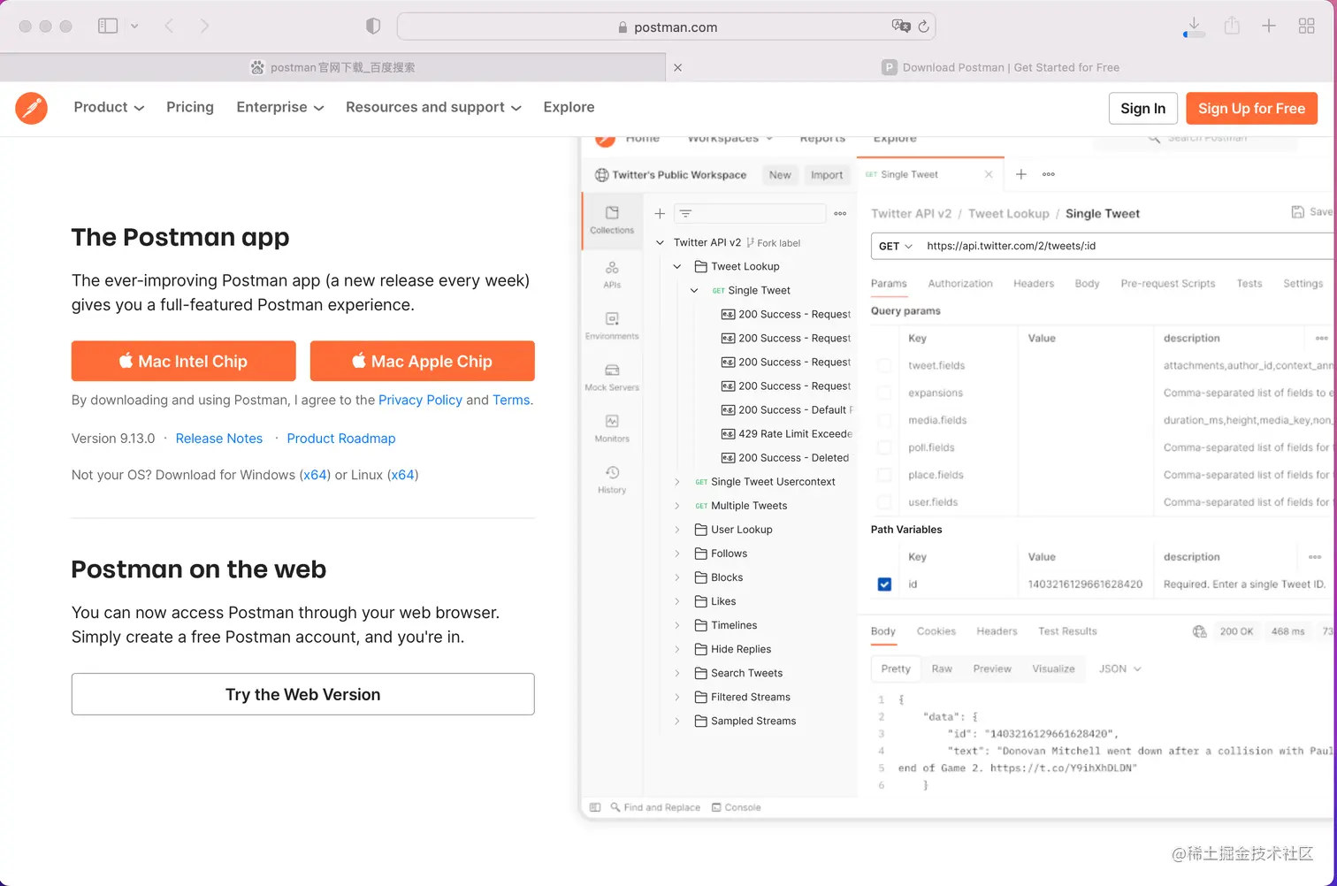Check the poll.fields query param checkbox
The image size is (1337, 886).
(884, 447)
